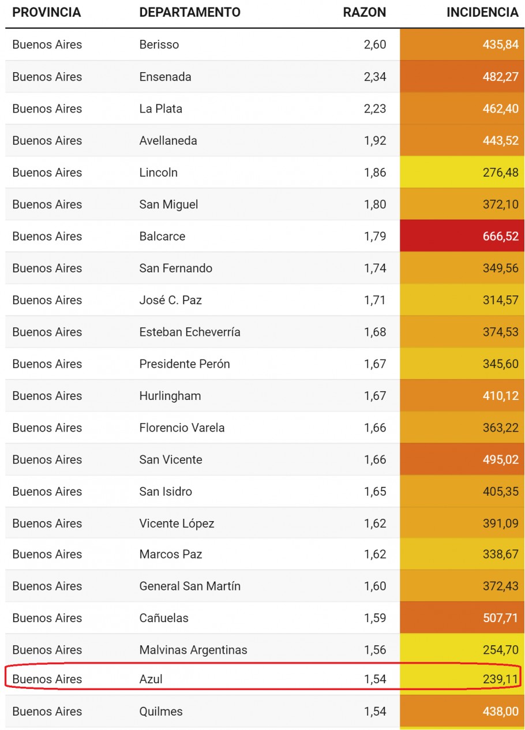Click the RAZON column header
The width and height of the screenshot is (525, 730).
(x=364, y=12)
